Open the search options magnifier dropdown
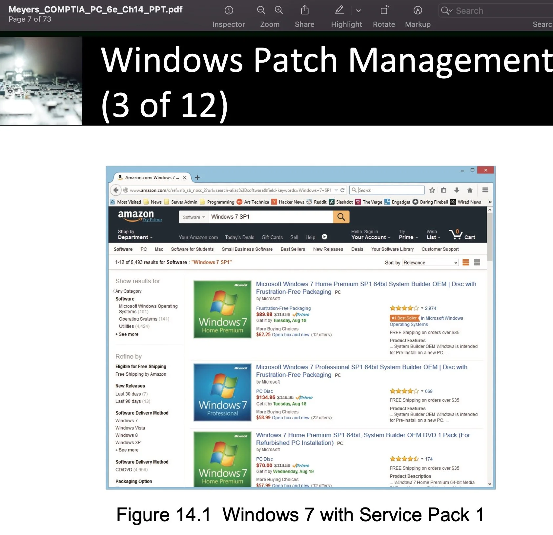The width and height of the screenshot is (553, 535). tap(447, 11)
